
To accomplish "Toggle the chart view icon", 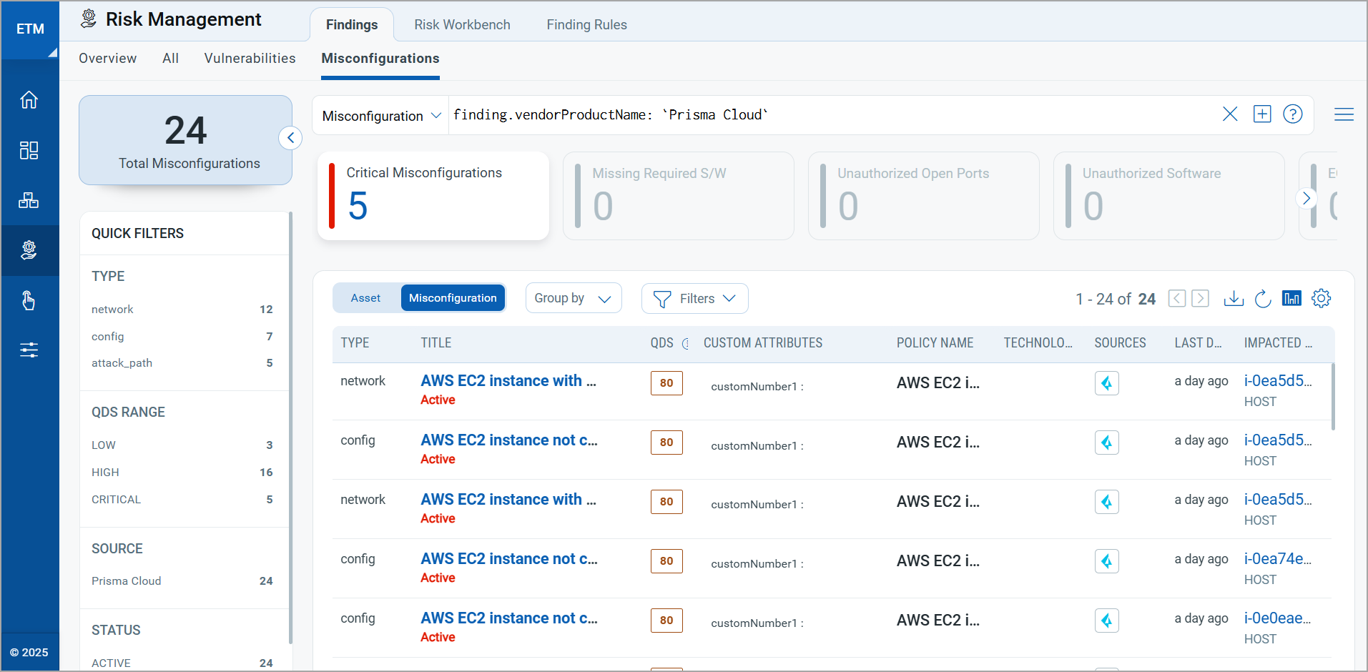I will [x=1291, y=299].
